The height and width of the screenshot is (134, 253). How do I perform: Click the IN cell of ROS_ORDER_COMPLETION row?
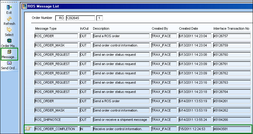[x=85, y=129]
